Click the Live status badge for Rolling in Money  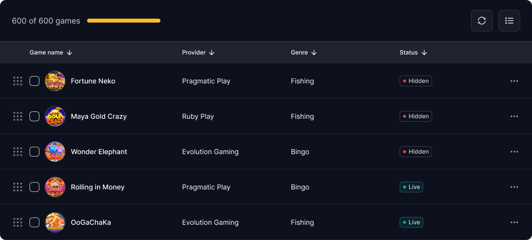coord(411,187)
